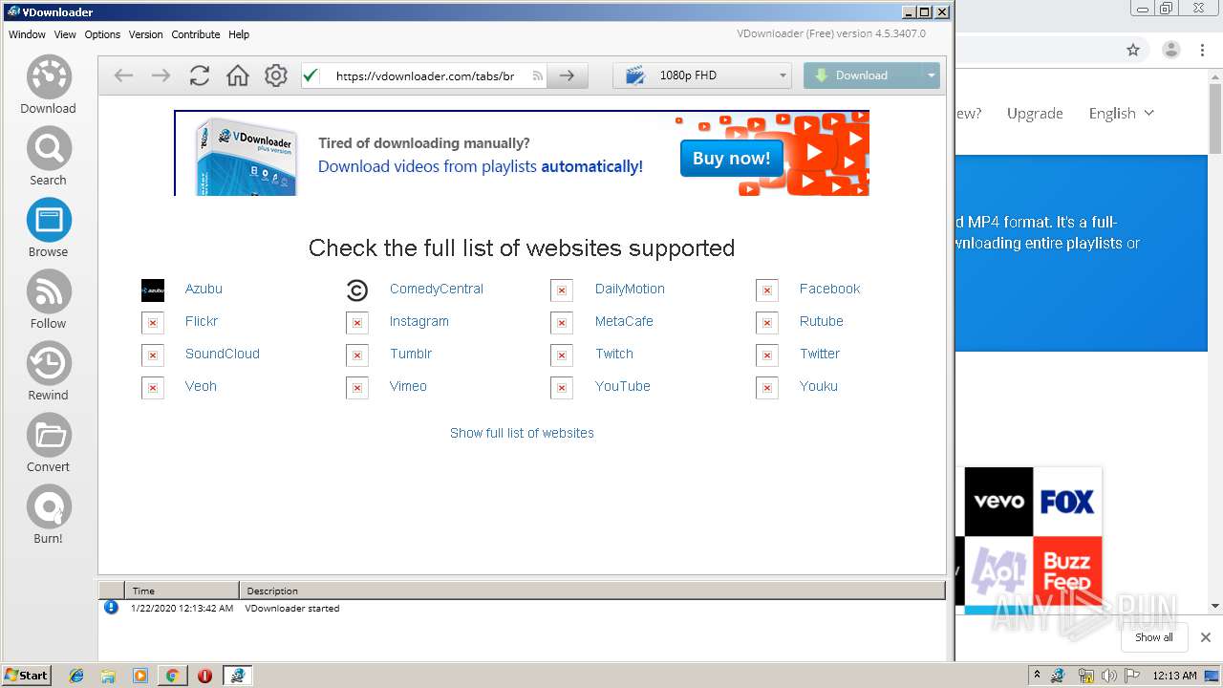Click the URL address field
This screenshot has height=688, width=1223.
[425, 75]
